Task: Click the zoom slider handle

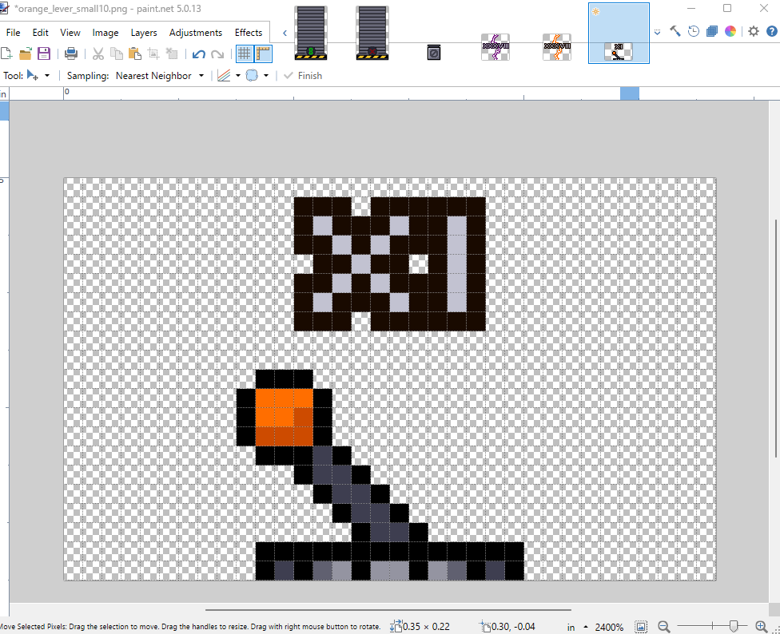Action: coord(733,627)
